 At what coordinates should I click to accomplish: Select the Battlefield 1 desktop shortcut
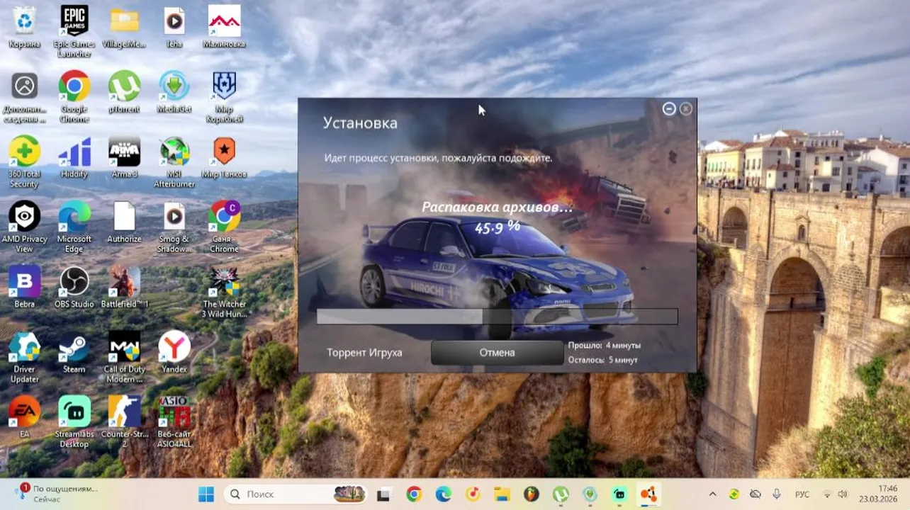pos(125,288)
